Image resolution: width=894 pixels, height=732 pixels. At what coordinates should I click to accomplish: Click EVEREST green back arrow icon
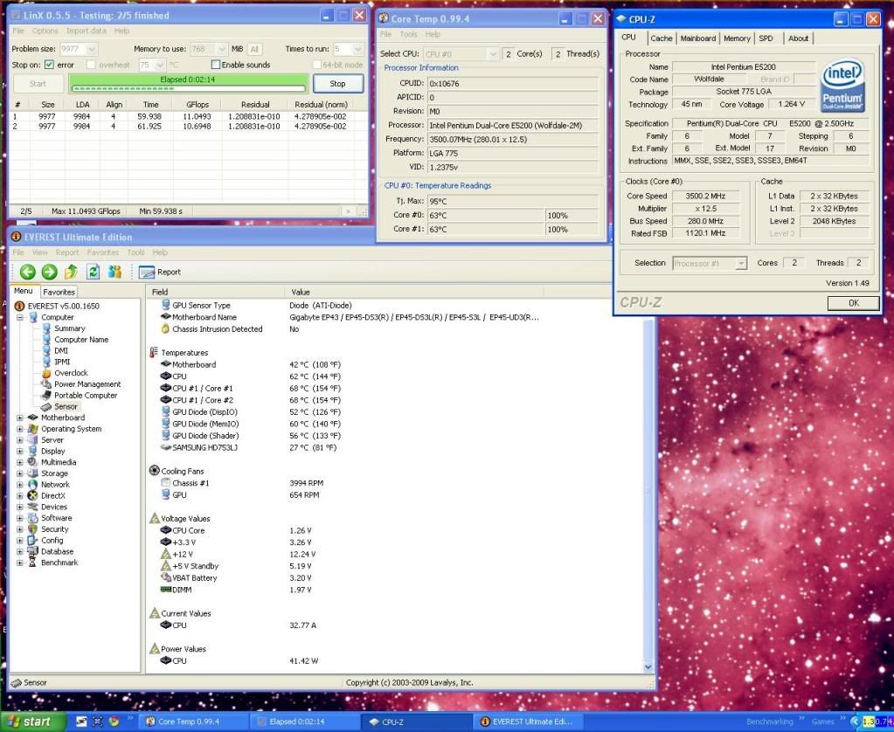coord(27,272)
